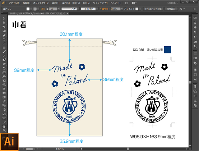
Task: Select the Lasso tool
Action: (x=4, y=31)
